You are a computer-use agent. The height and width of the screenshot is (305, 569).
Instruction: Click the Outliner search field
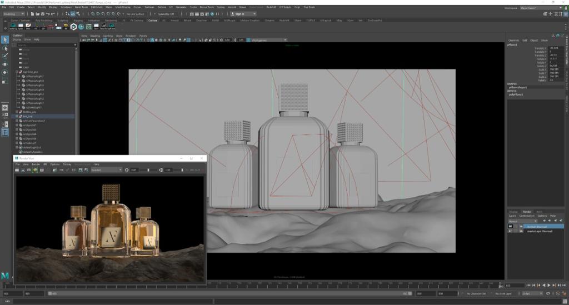44,45
